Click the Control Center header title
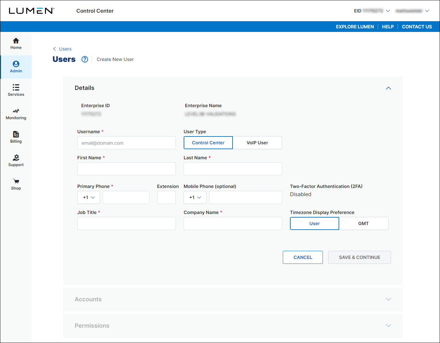This screenshot has height=343, width=440. 95,11
